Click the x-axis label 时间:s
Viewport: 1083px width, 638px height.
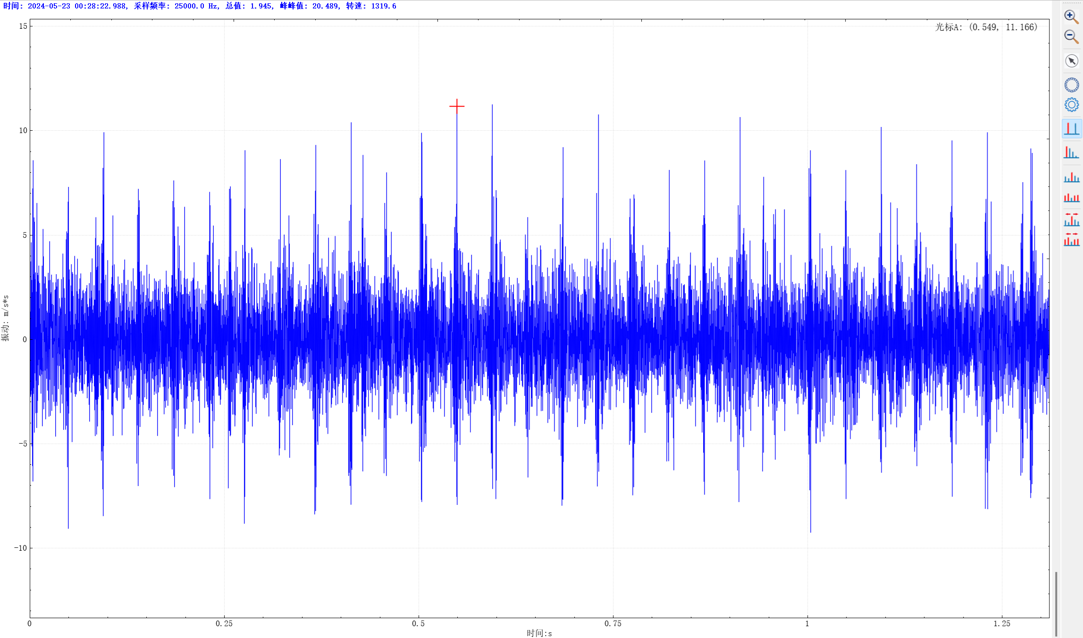[x=539, y=633]
